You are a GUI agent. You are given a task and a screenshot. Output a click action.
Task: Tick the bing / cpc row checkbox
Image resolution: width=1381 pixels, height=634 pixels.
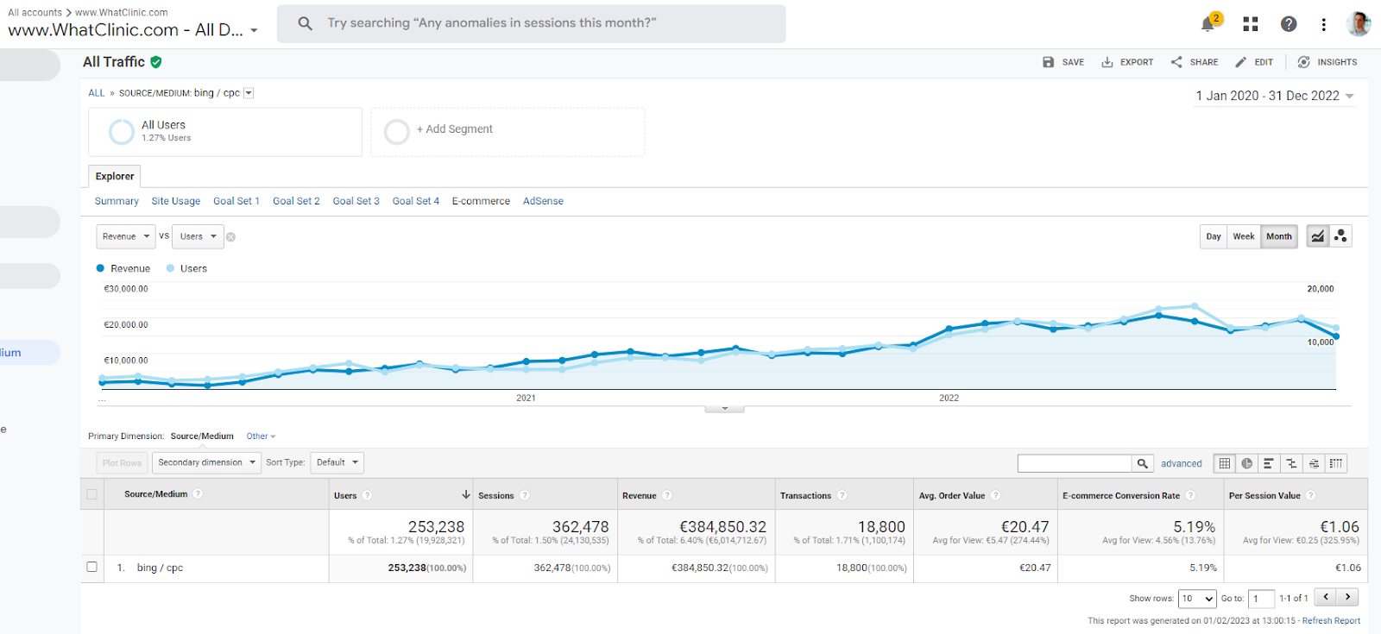click(x=91, y=567)
